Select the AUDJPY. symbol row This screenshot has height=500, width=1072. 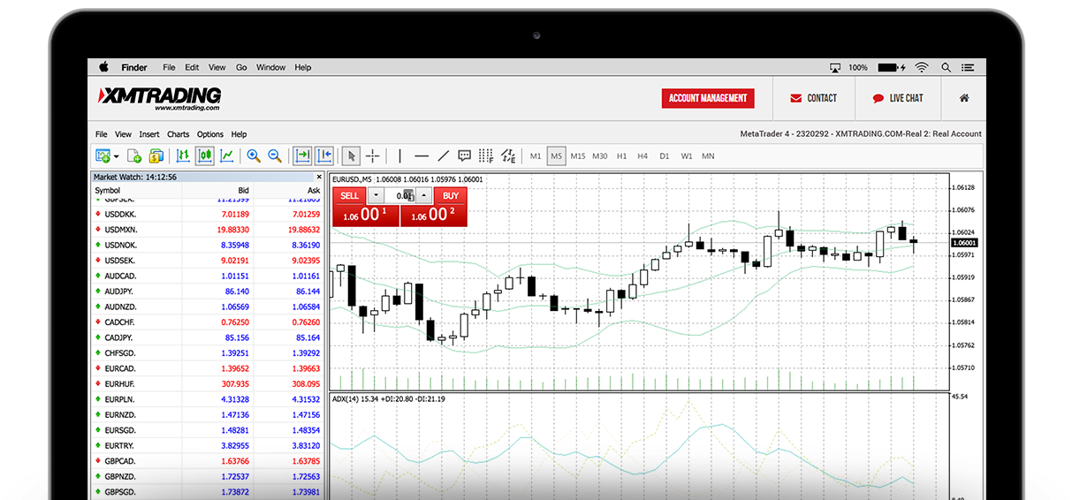208,292
